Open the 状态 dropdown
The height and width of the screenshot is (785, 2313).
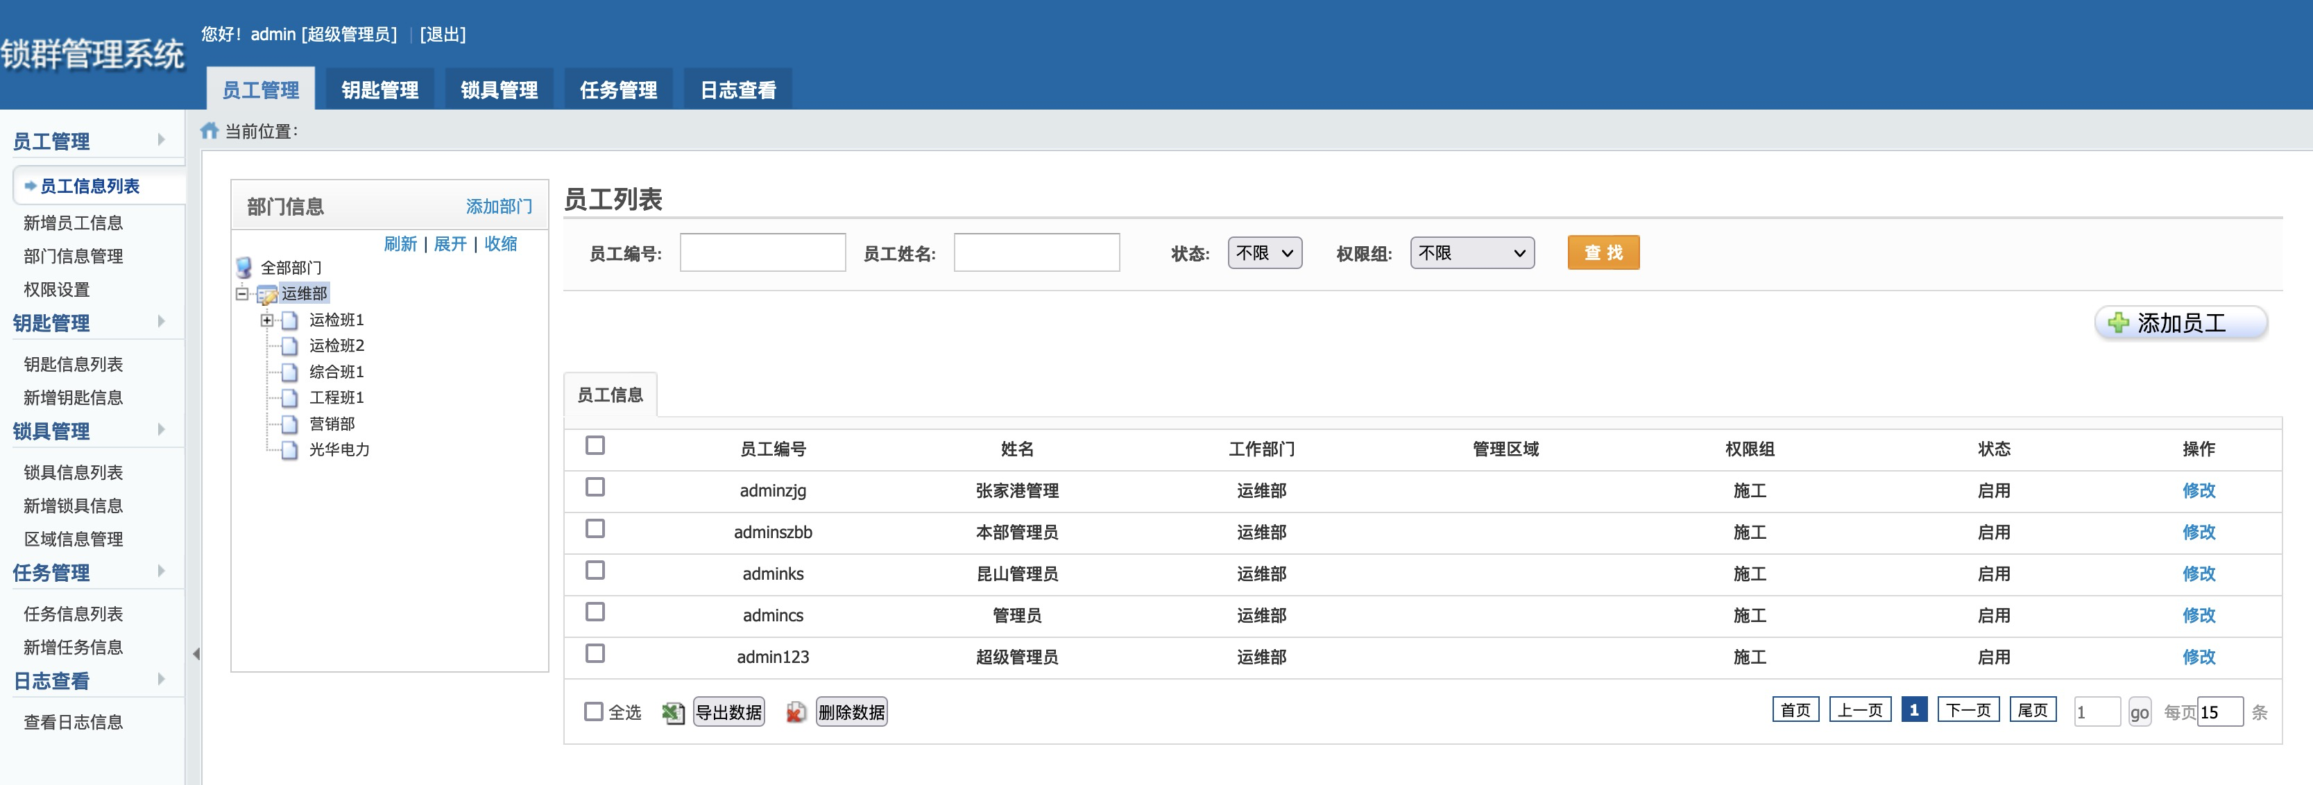[1264, 253]
